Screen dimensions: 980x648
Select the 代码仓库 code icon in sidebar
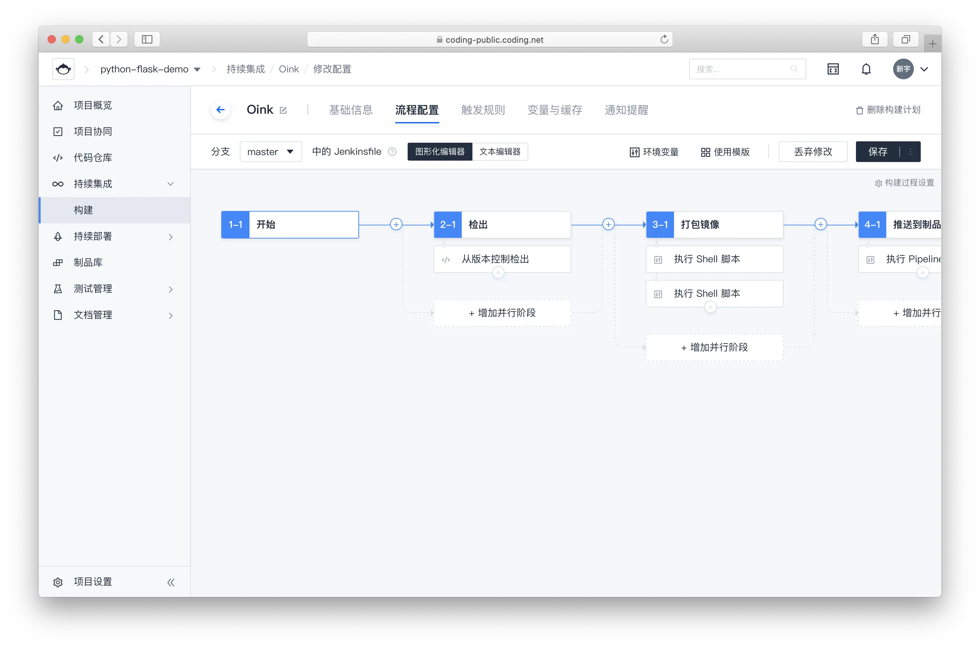(58, 158)
